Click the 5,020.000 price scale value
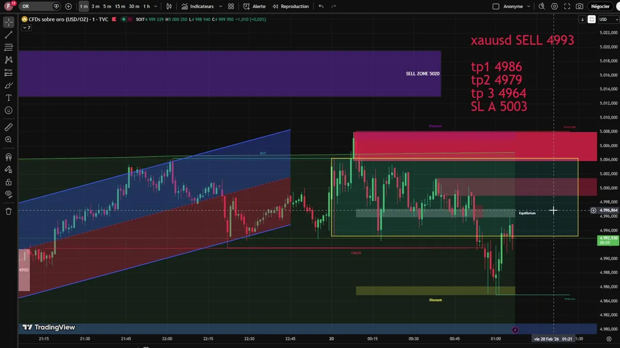 pyautogui.click(x=608, y=47)
